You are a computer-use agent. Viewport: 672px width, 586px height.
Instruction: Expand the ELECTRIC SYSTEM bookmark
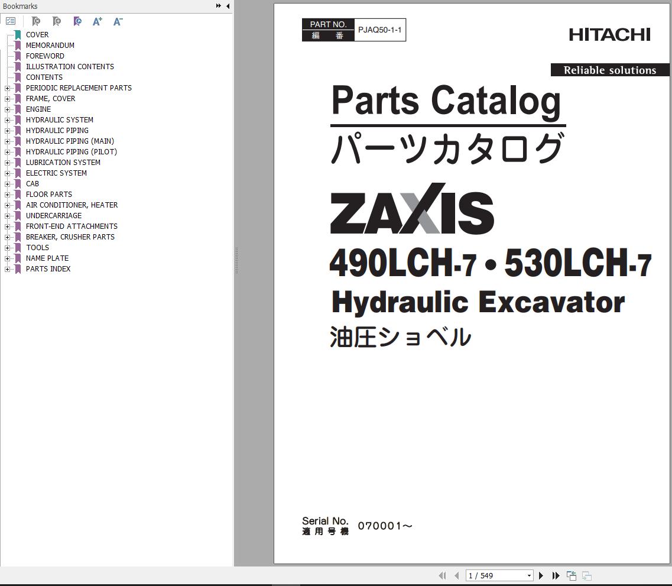(7, 174)
